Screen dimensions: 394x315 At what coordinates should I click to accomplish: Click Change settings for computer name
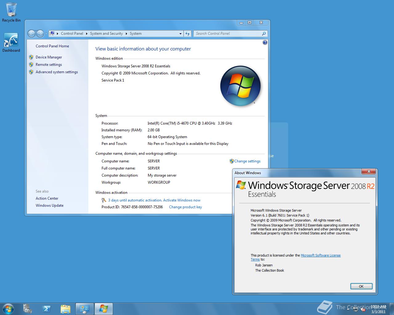click(247, 161)
